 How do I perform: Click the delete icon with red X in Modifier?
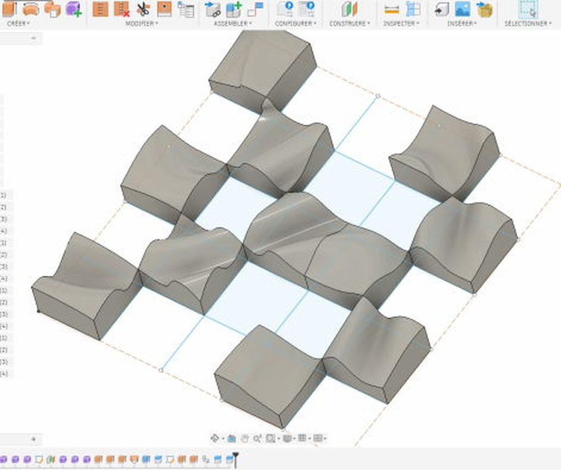point(122,9)
